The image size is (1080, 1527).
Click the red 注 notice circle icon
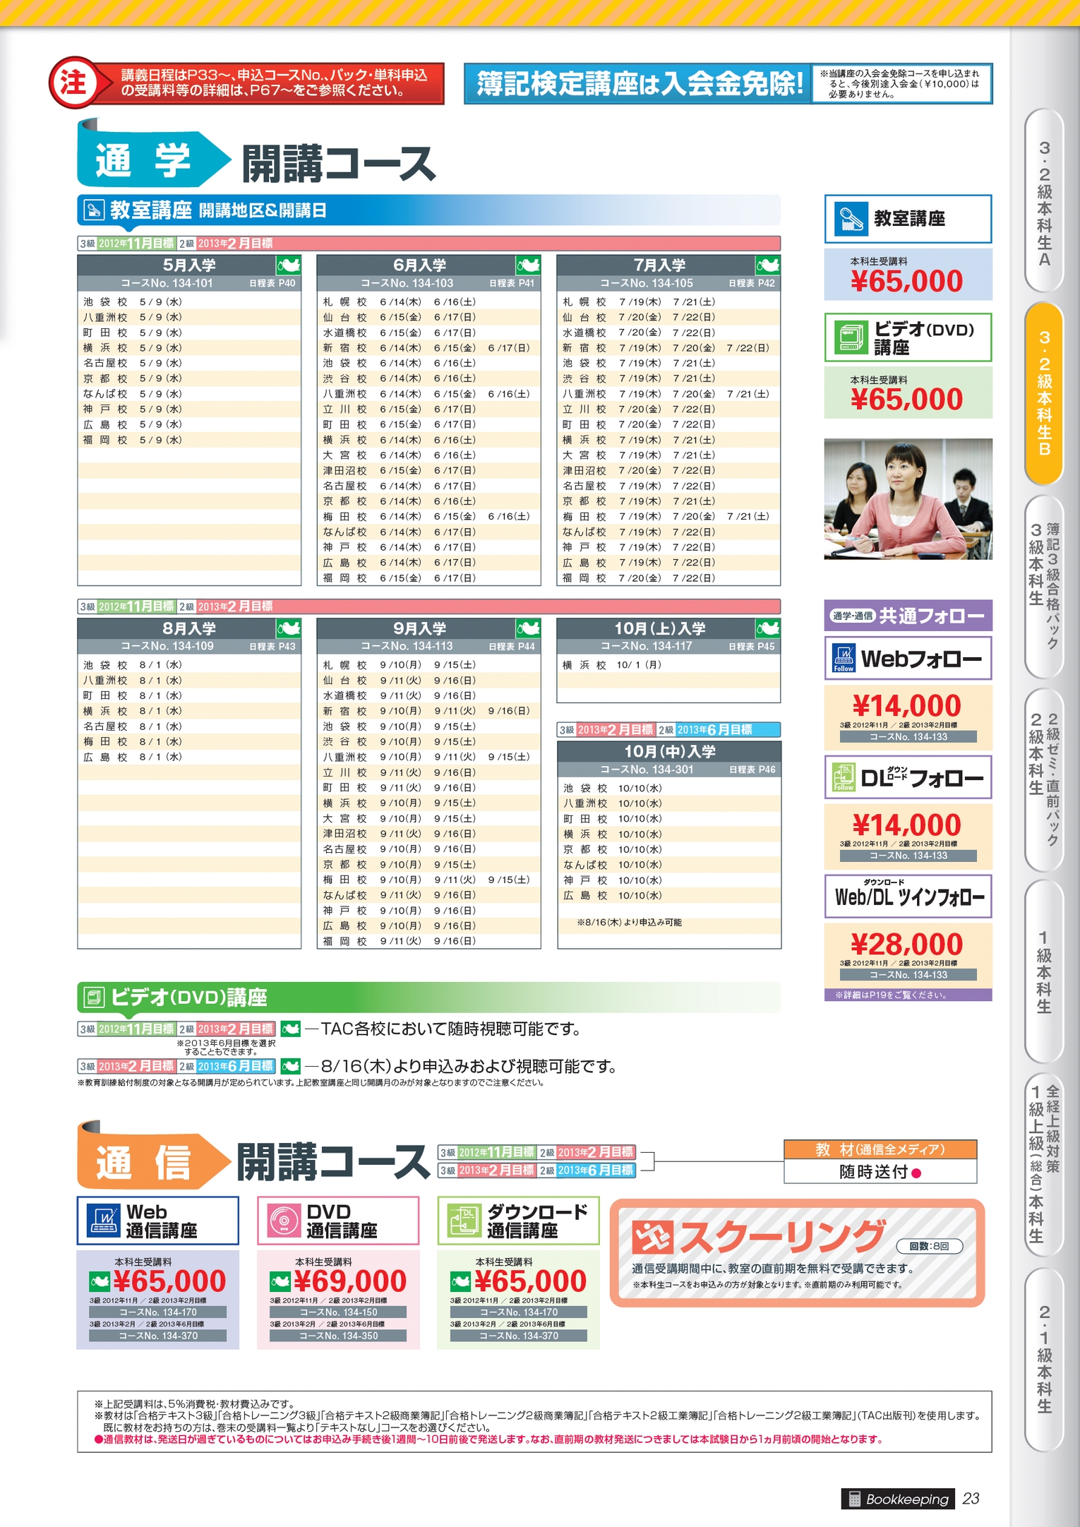pyautogui.click(x=73, y=83)
